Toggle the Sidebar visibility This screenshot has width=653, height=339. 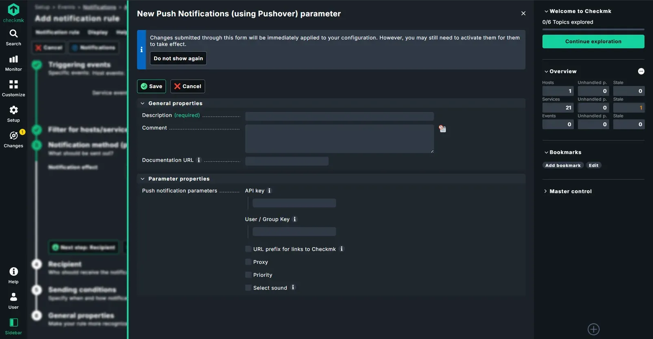(13, 326)
